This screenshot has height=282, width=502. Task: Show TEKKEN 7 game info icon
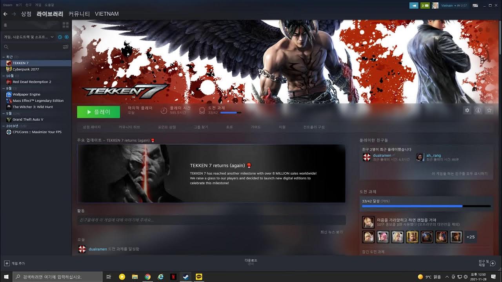pyautogui.click(x=478, y=110)
